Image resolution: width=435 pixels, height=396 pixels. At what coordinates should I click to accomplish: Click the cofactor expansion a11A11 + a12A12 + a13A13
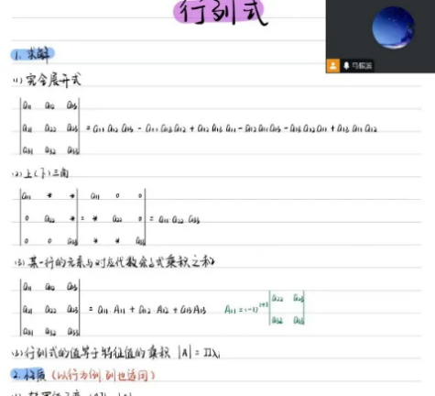tap(147, 310)
